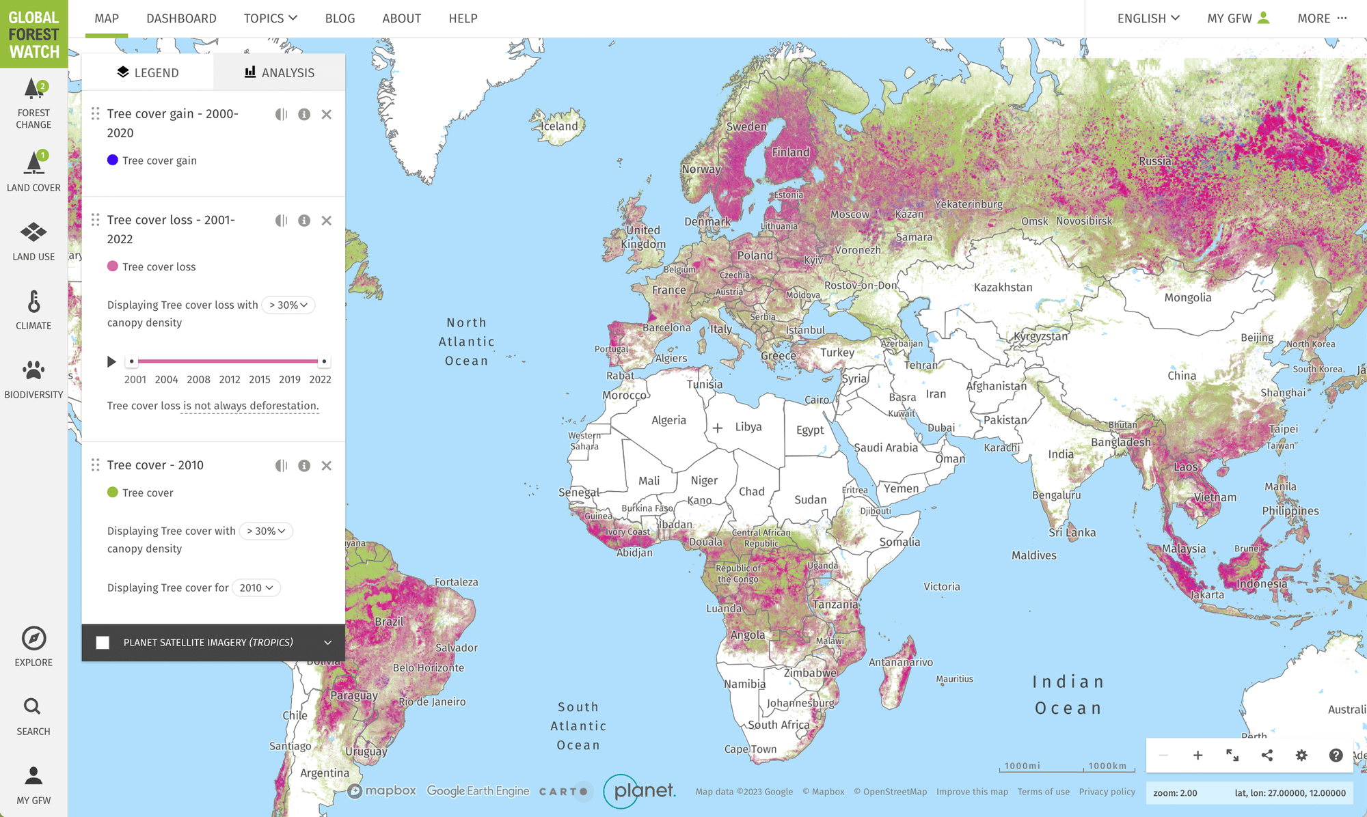
Task: Open the Tree cover loss canopy density dropdown
Action: (288, 305)
